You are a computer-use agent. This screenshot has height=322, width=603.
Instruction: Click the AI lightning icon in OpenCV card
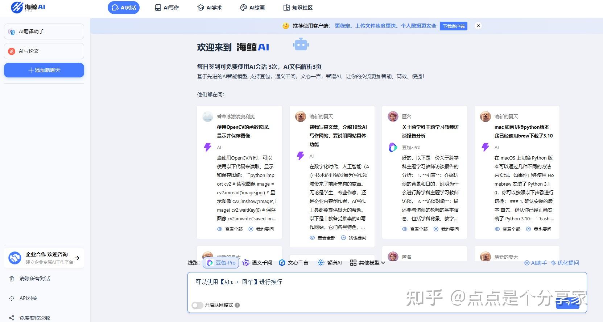208,147
